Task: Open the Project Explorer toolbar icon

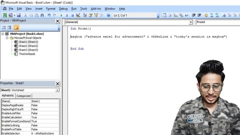Action: [x=85, y=15]
